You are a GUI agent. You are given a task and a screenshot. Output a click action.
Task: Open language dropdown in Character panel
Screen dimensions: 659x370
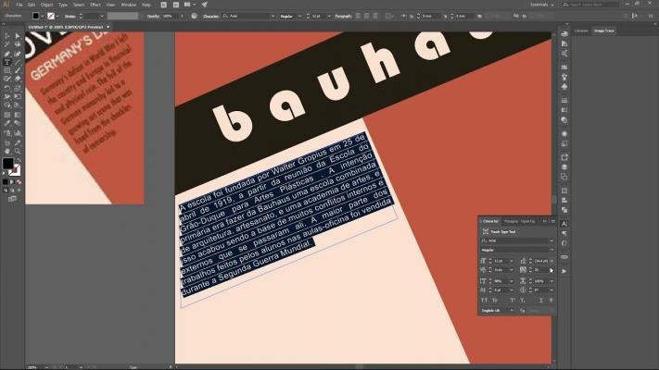coord(512,311)
